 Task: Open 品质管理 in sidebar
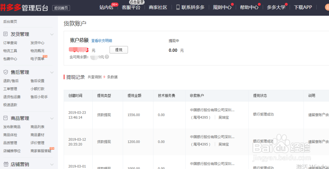click(10, 143)
